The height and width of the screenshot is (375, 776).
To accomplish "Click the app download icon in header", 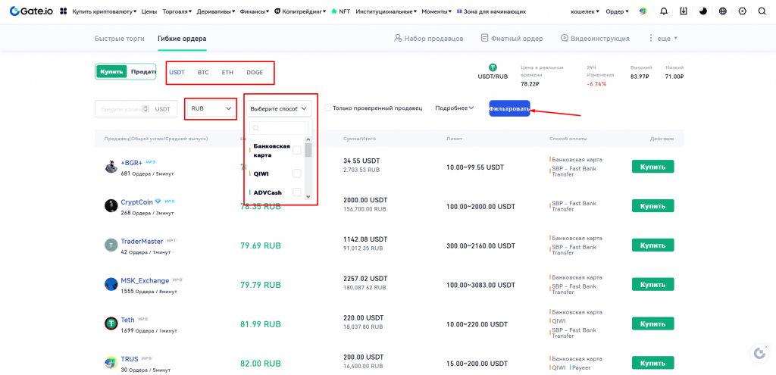I will [684, 11].
